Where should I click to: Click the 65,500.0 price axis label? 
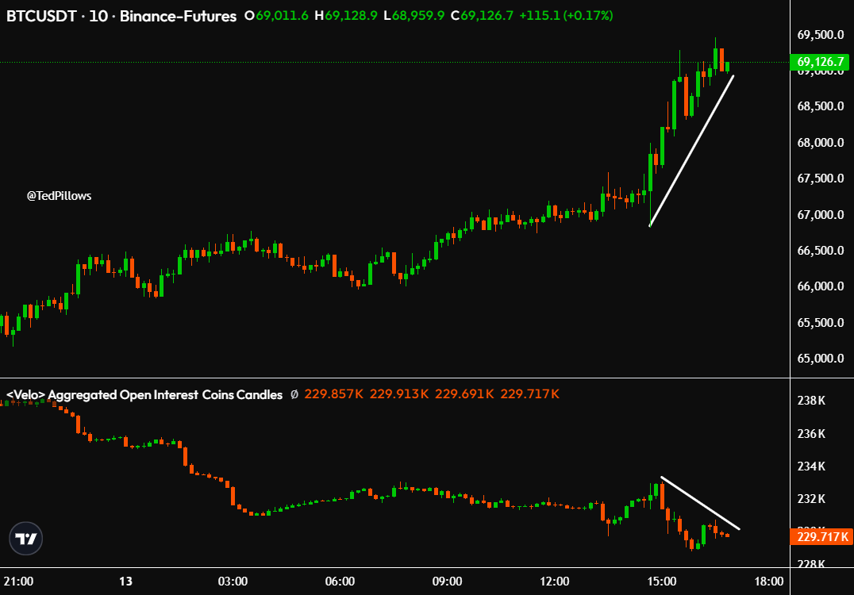pos(820,323)
